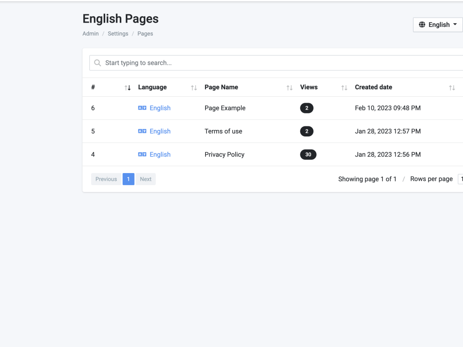Viewport: 463px width, 347px height.
Task: Click the Views column header
Action: pyautogui.click(x=309, y=87)
